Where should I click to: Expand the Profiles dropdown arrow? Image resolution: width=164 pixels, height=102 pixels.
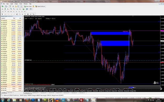(x=7, y=6)
